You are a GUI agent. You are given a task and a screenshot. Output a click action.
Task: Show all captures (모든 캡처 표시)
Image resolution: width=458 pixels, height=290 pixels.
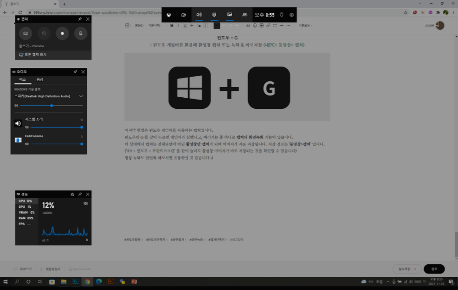point(53,55)
